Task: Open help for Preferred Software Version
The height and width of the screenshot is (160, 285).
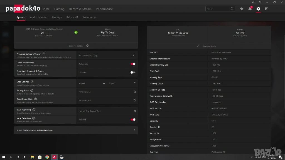Action: tap(44, 54)
